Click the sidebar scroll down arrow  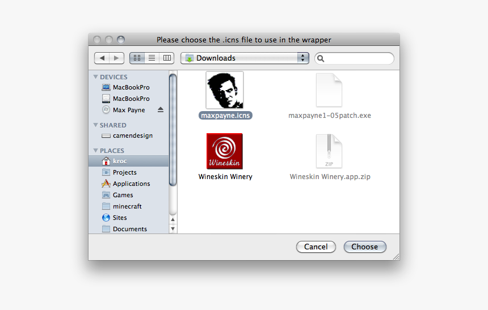(173, 229)
